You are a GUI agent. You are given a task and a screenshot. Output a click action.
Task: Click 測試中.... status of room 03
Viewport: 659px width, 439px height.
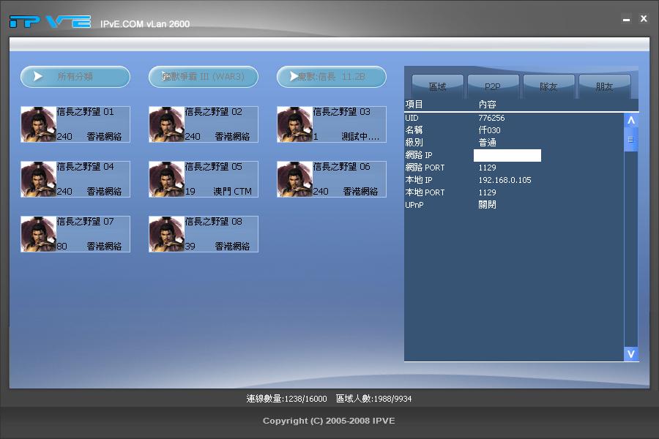(360, 137)
